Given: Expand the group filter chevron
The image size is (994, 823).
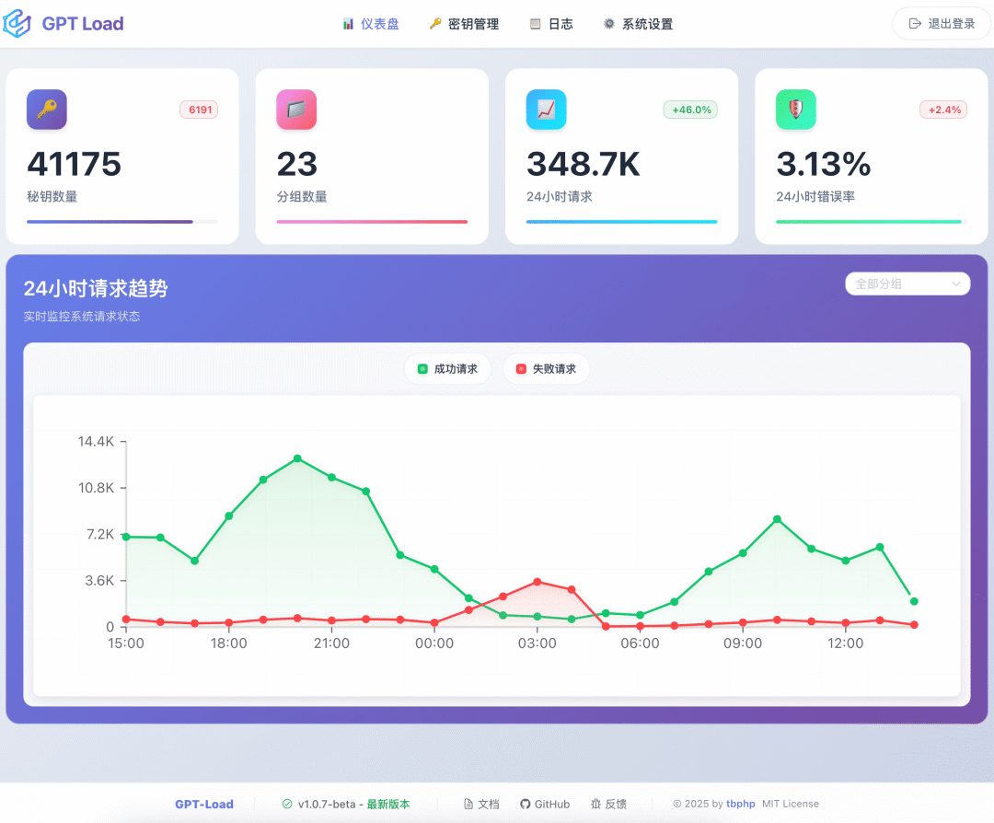Looking at the screenshot, I should coord(958,284).
